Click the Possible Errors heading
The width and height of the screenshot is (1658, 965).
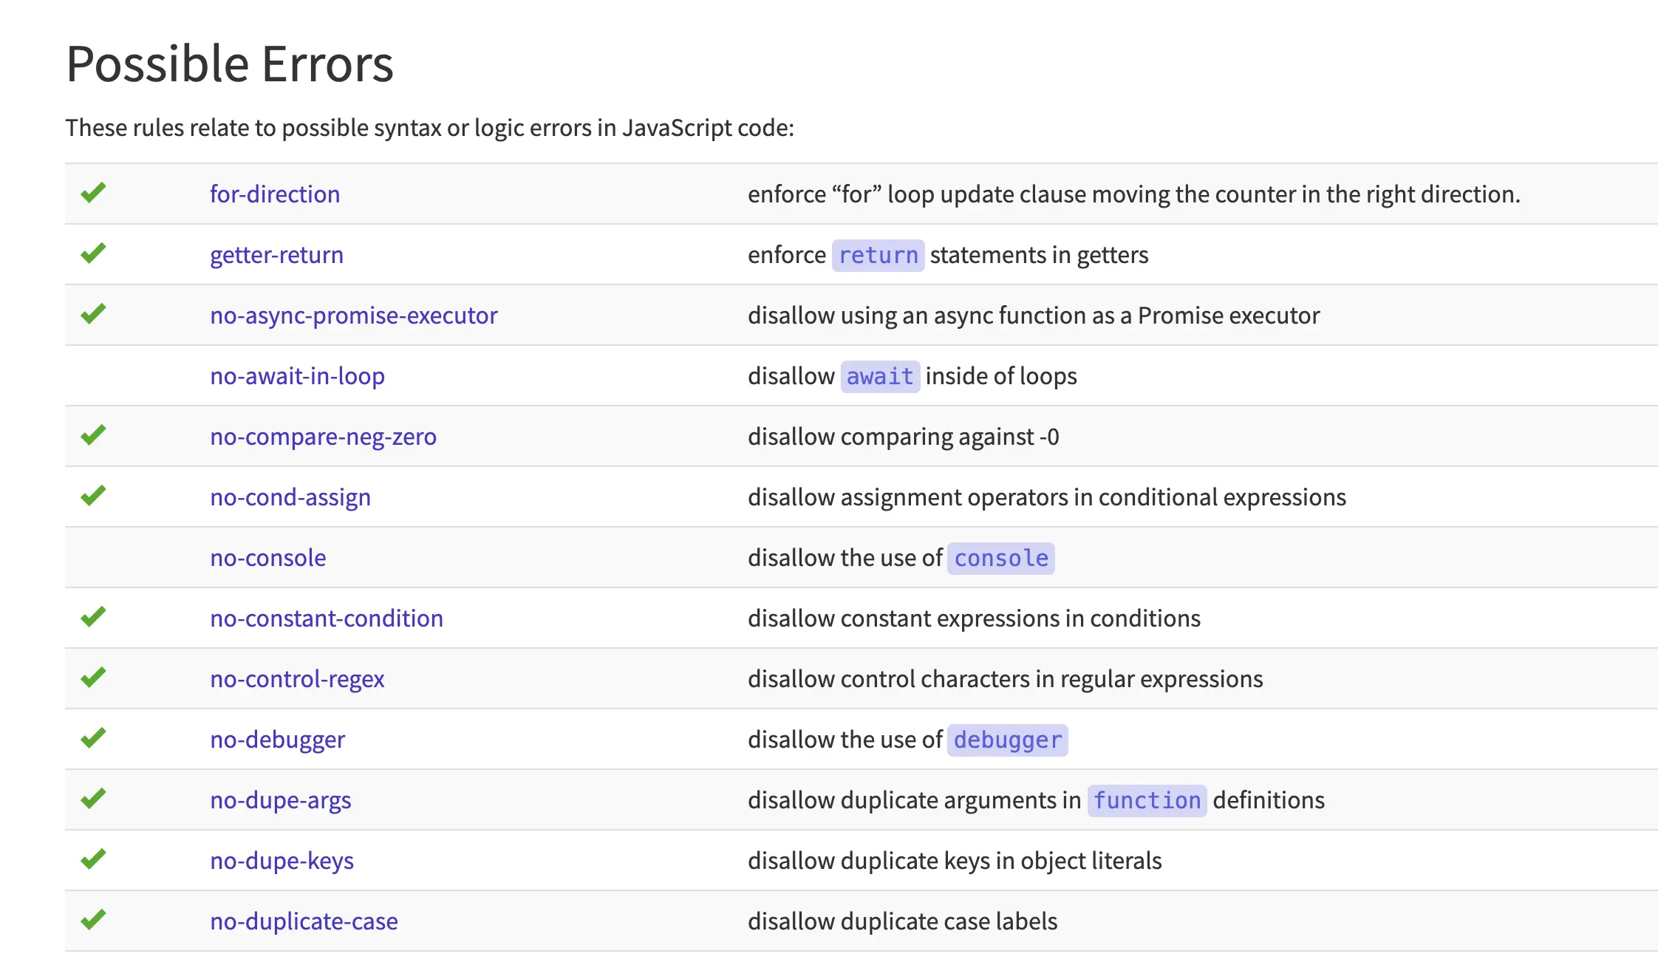tap(230, 64)
